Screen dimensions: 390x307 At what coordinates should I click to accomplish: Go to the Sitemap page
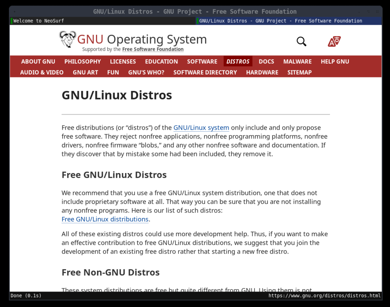[299, 72]
